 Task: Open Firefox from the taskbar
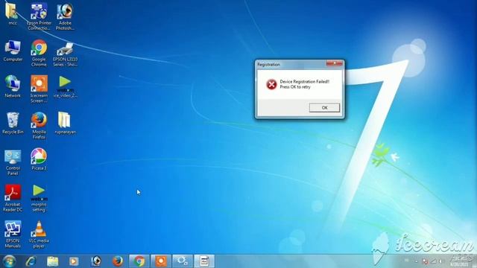[118, 261]
